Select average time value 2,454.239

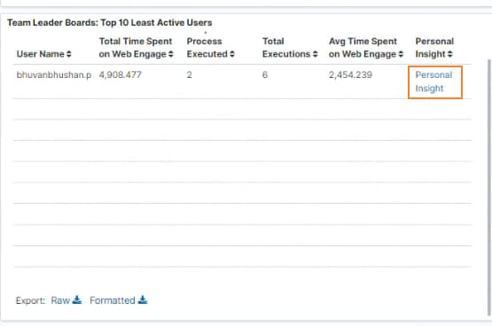pyautogui.click(x=350, y=75)
